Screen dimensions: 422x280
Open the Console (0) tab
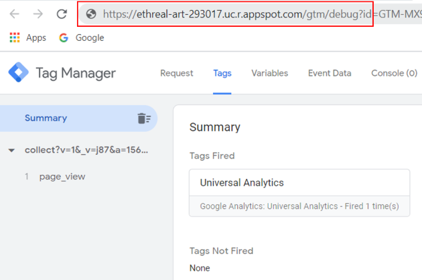coord(395,73)
